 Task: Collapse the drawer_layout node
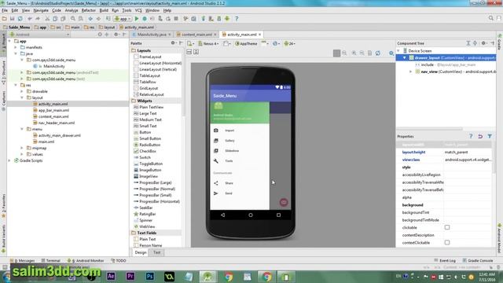coord(404,57)
